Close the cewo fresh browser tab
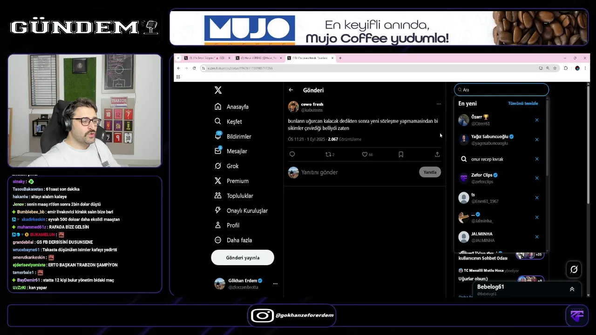Image resolution: width=596 pixels, height=335 pixels. click(x=332, y=58)
